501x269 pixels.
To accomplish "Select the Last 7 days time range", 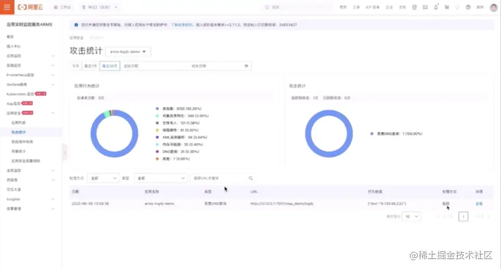I will [91, 66].
